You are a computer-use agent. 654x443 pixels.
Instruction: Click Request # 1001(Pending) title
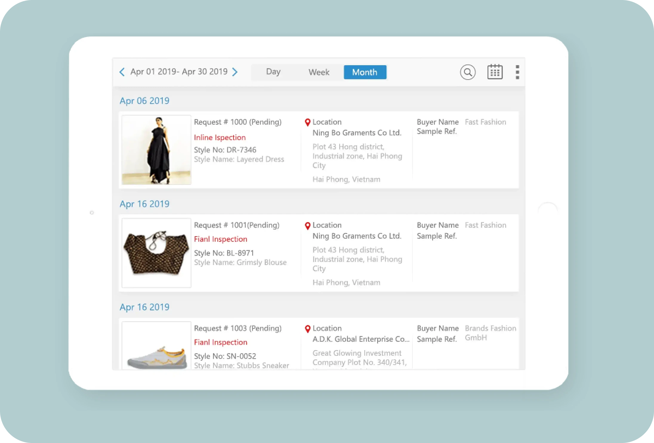tap(237, 225)
